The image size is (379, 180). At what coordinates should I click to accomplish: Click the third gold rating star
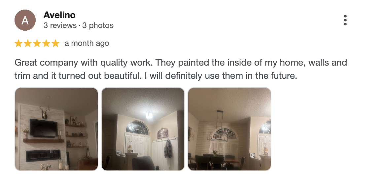[37, 44]
